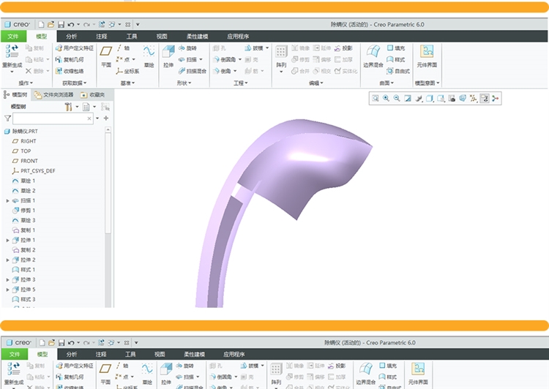This screenshot has height=389, width=549.
Task: Click 复制几何 (Copy Geometry) in upper ribbon
Action: pos(70,59)
